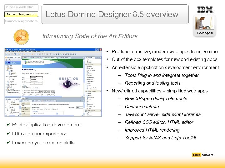Click the Lotus software logo

pyautogui.click(x=202, y=155)
